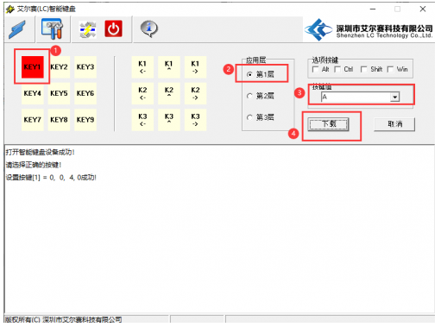441x327 pixels.
Task: Select the KEY7 key
Action: coord(33,120)
